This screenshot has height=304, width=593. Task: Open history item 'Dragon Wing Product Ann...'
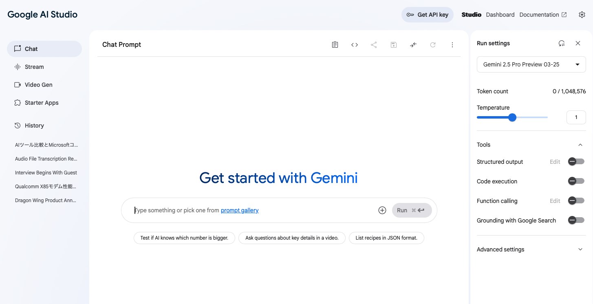(x=46, y=200)
